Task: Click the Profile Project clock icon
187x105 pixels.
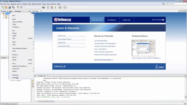Action: [x=65, y=7]
